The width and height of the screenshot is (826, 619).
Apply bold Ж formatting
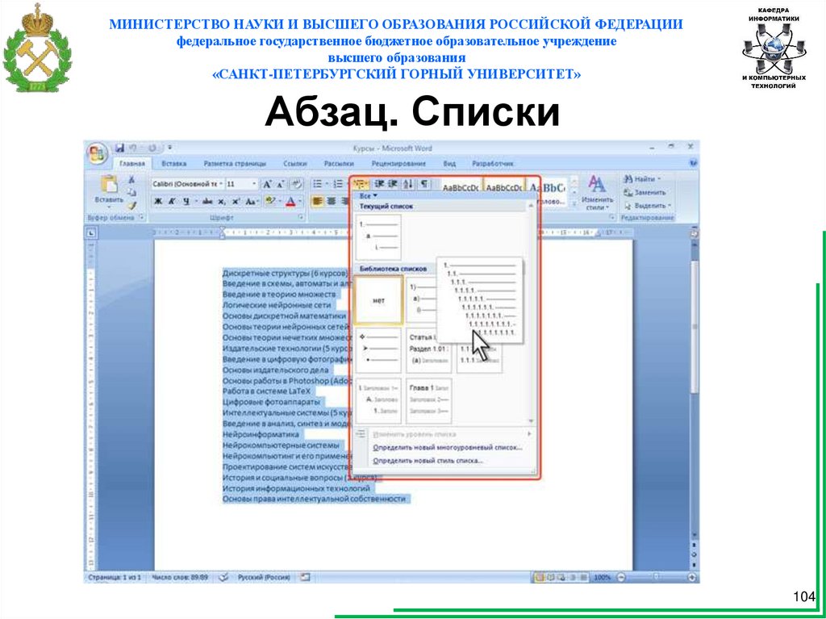tap(158, 202)
